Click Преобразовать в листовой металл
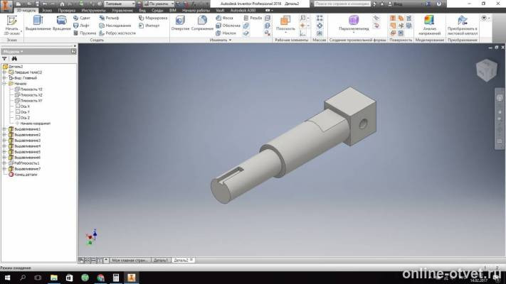The width and height of the screenshot is (506, 284). point(462,26)
